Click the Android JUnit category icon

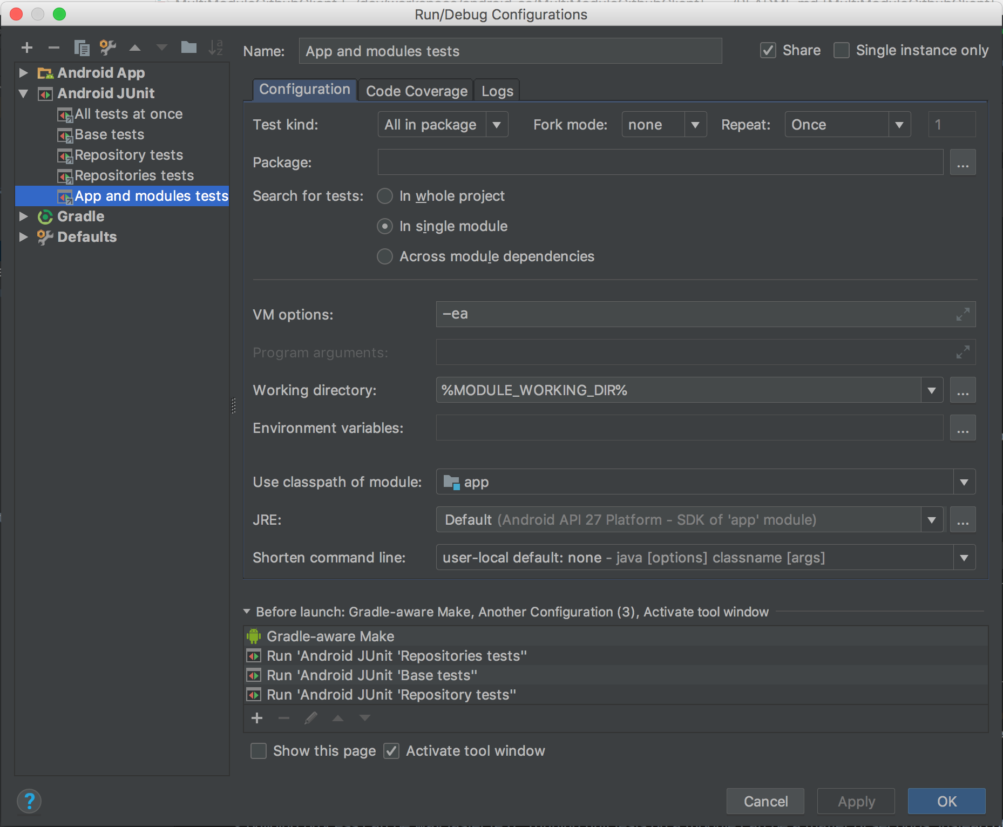pyautogui.click(x=45, y=94)
